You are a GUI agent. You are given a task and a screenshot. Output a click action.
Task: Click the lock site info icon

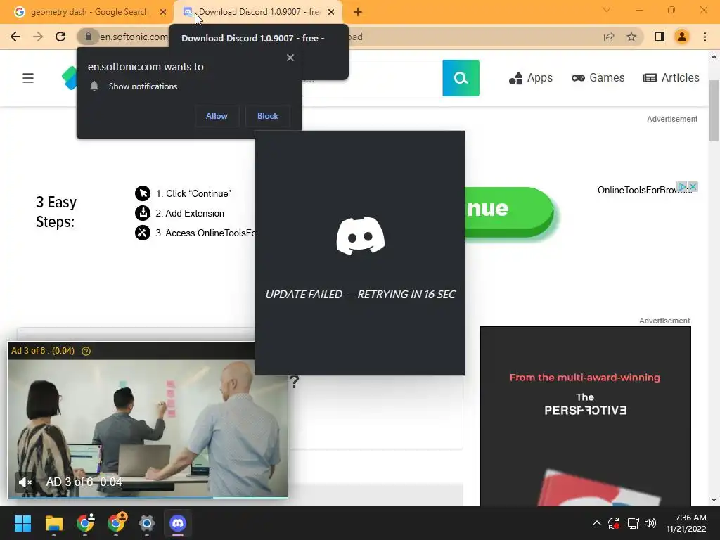89,37
